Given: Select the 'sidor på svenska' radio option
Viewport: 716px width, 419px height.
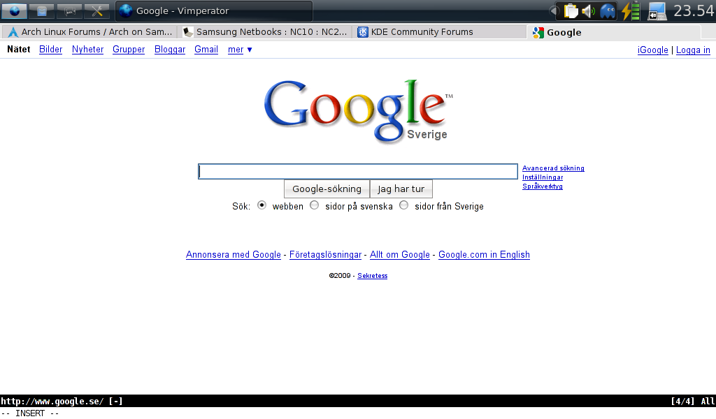Looking at the screenshot, I should click(315, 205).
